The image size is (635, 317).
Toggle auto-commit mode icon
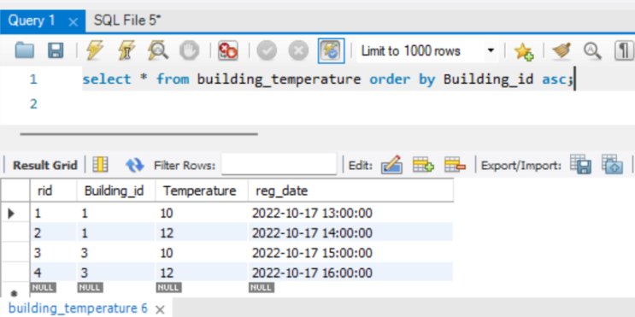[x=332, y=51]
